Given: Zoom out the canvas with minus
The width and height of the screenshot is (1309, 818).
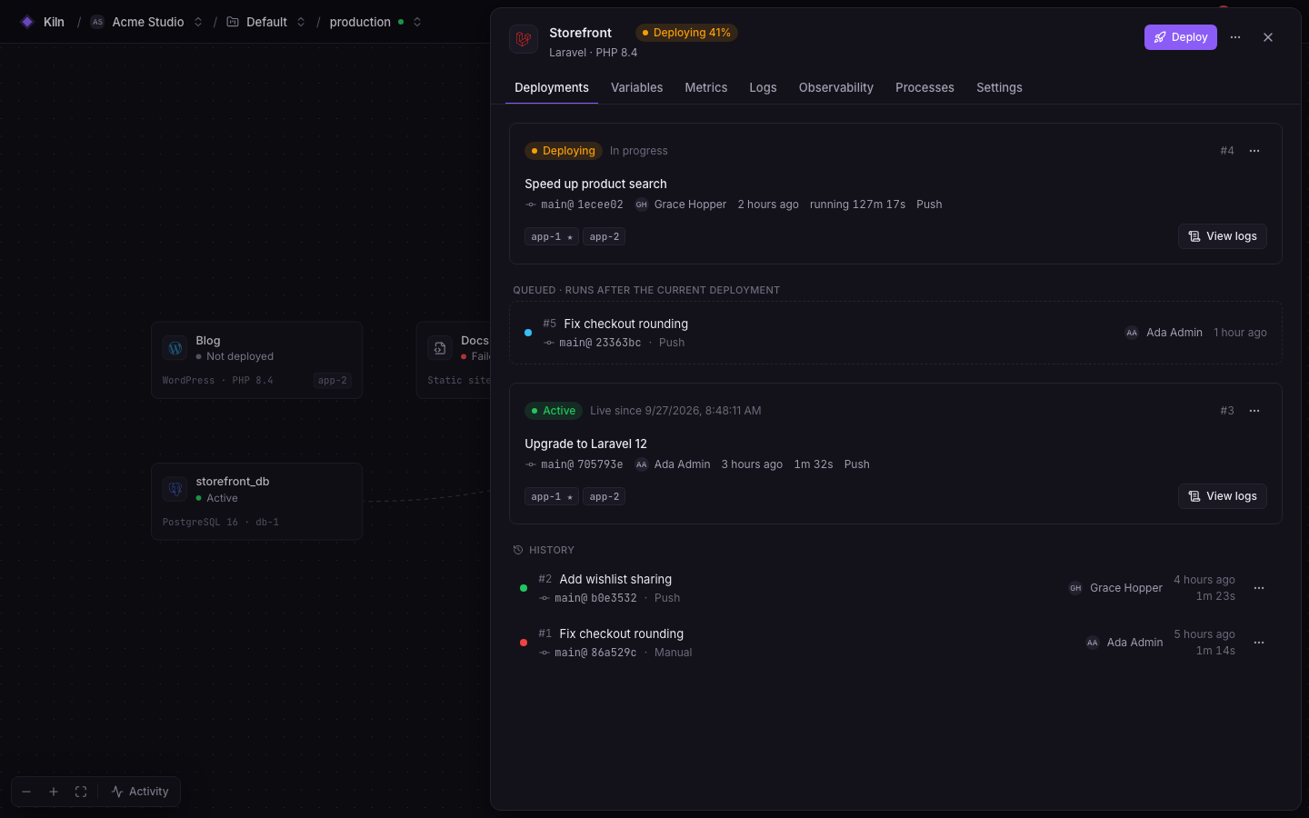Looking at the screenshot, I should pyautogui.click(x=26, y=792).
